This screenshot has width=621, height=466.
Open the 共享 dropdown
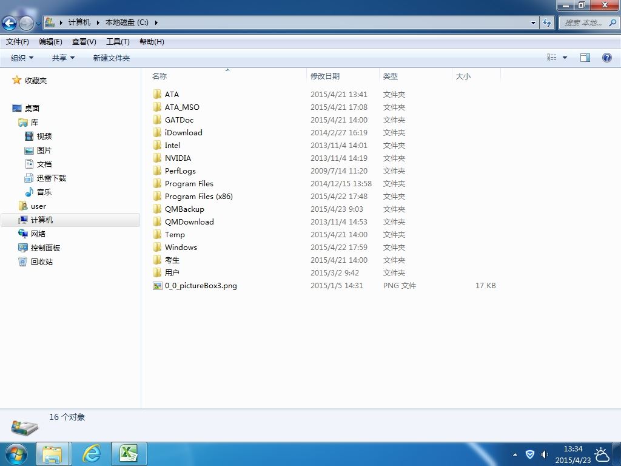(x=63, y=58)
